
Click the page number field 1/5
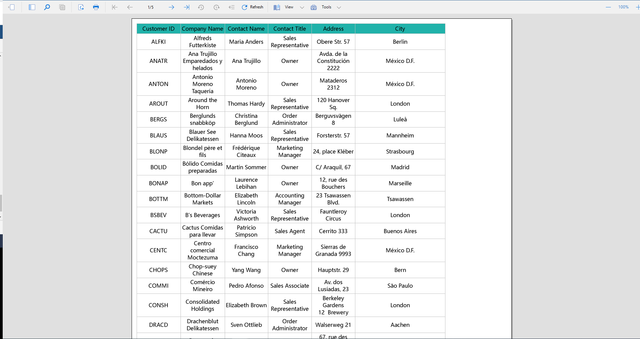[x=151, y=7]
